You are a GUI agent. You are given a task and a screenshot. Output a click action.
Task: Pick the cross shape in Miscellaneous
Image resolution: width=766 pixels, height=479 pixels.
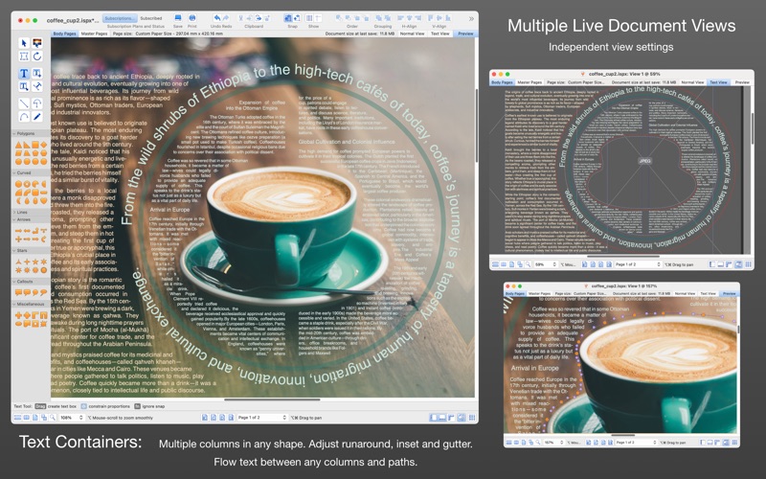(18, 315)
